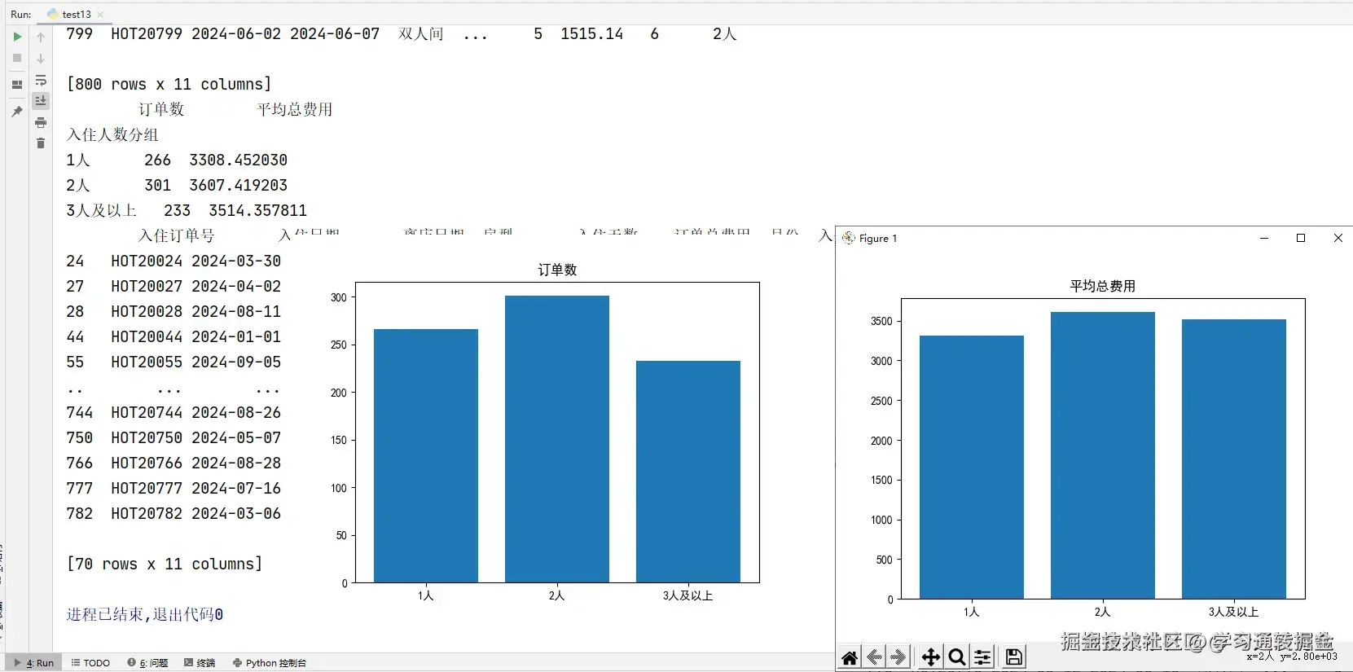
Task: Activate the Pan axes tool in Figure 1
Action: [x=931, y=657]
